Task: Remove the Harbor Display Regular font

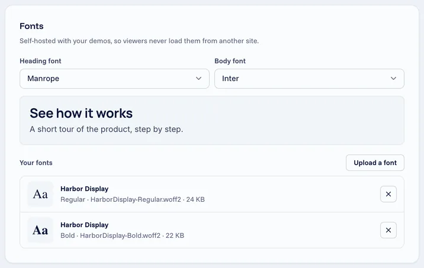Action: pyautogui.click(x=388, y=194)
